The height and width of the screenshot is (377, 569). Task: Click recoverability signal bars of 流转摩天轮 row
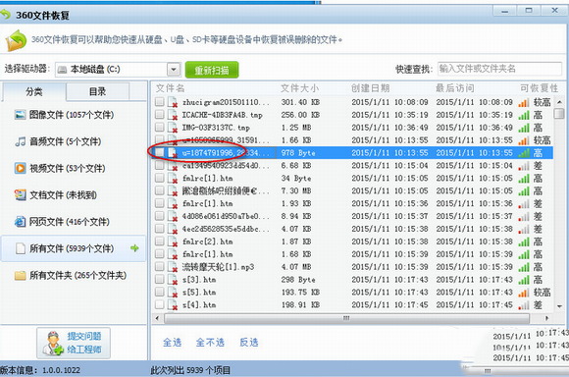point(523,267)
